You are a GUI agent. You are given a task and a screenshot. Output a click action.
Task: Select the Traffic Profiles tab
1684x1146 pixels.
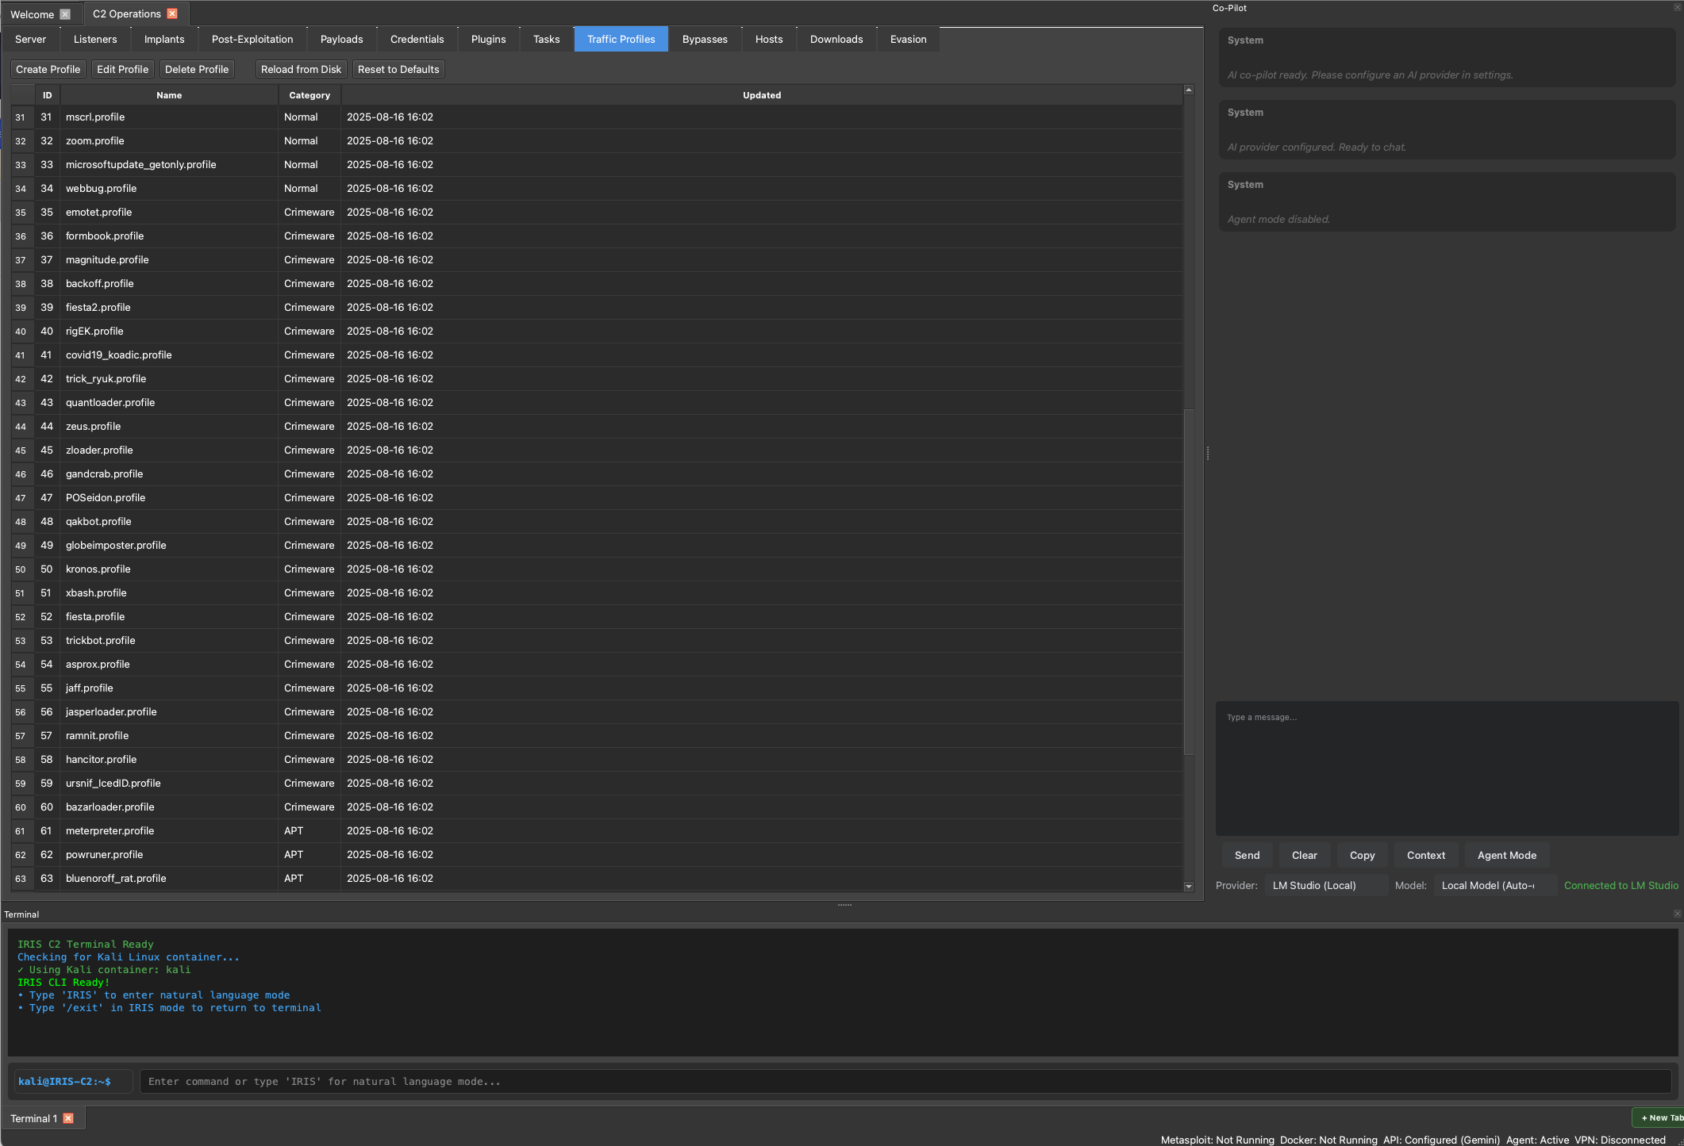pyautogui.click(x=621, y=39)
